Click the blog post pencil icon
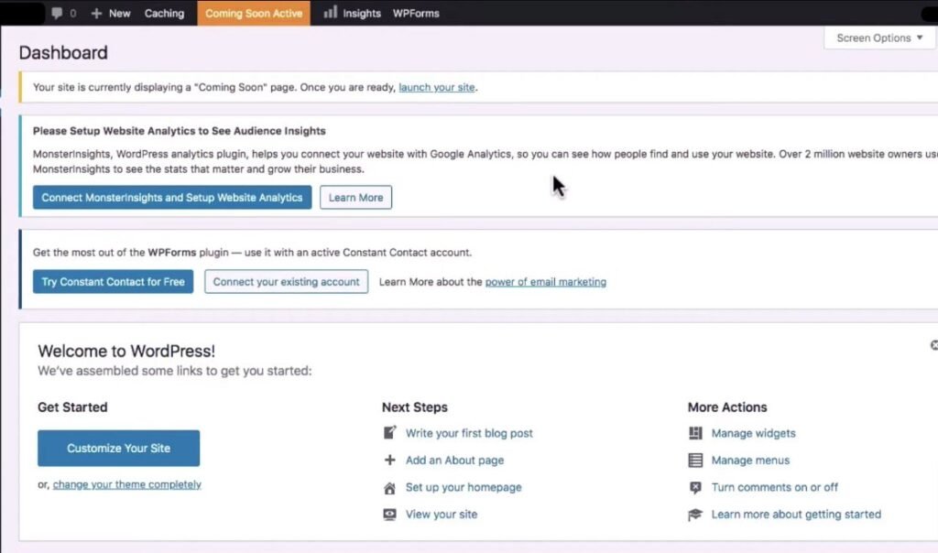Viewport: 938px width, 553px height. [x=389, y=432]
